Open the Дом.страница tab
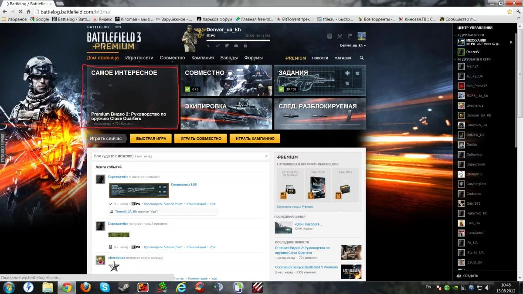 [103, 58]
